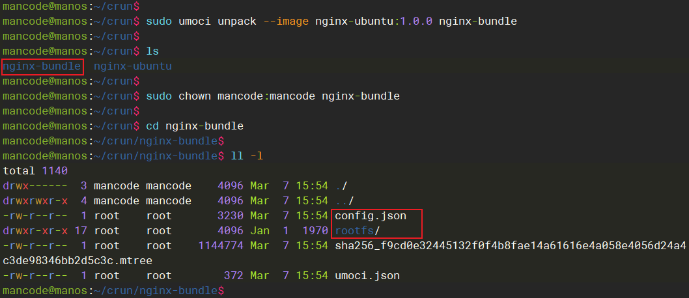Click the drwxrwxr-x permission string
The image size is (689, 298).
35,200
